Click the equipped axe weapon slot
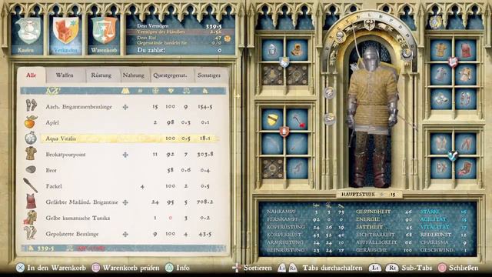 [x=297, y=120]
